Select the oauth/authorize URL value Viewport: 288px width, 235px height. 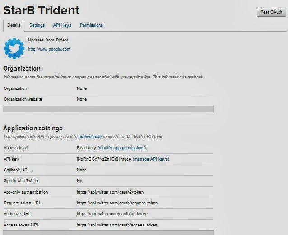[112, 214]
